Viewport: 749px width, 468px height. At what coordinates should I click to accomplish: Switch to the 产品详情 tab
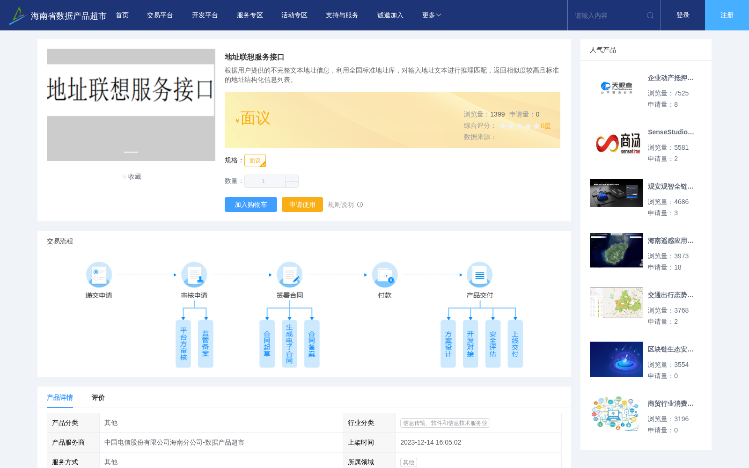pyautogui.click(x=60, y=397)
